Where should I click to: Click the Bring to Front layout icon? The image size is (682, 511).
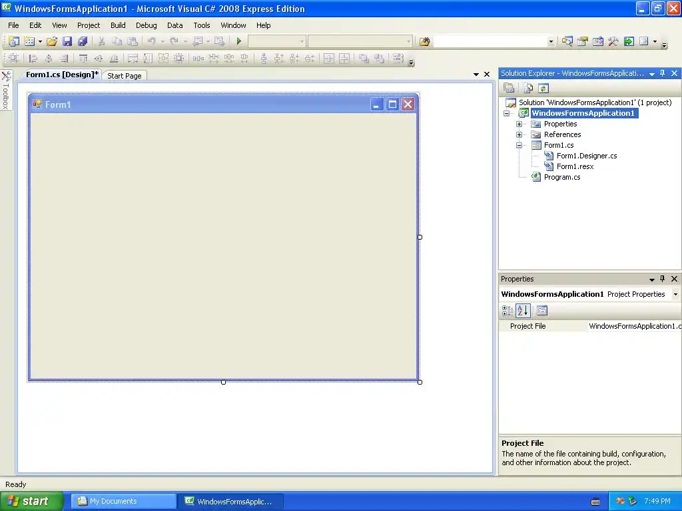364,59
